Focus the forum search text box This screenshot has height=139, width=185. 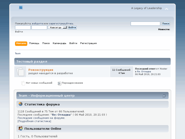(145, 23)
